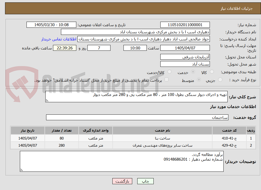Click the deadline hour field 10:00
The height and width of the screenshot is (190, 261).
(x=135, y=48)
